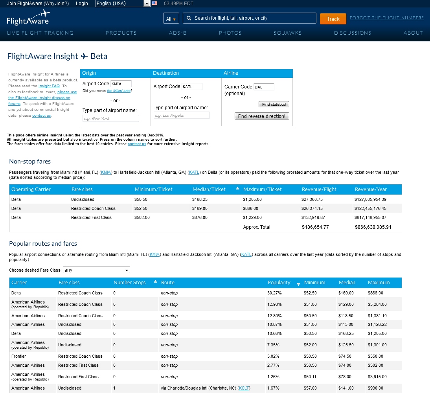
Task: Click the orange Track button
Action: 333,18
